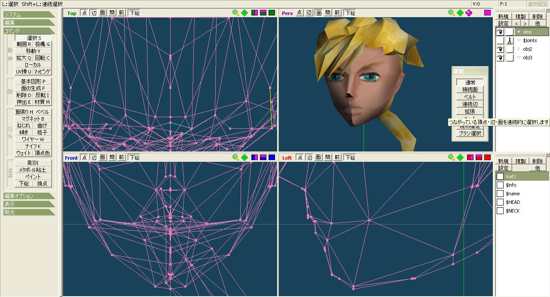The width and height of the screenshot is (550, 297).
Task: Check the $info material checkbox
Action: tap(500, 185)
